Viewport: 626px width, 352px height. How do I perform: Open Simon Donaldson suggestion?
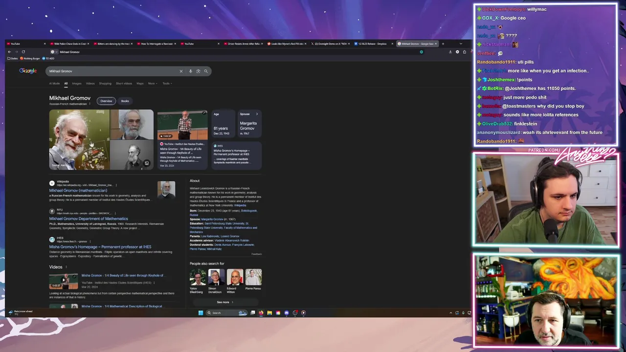[x=216, y=281]
